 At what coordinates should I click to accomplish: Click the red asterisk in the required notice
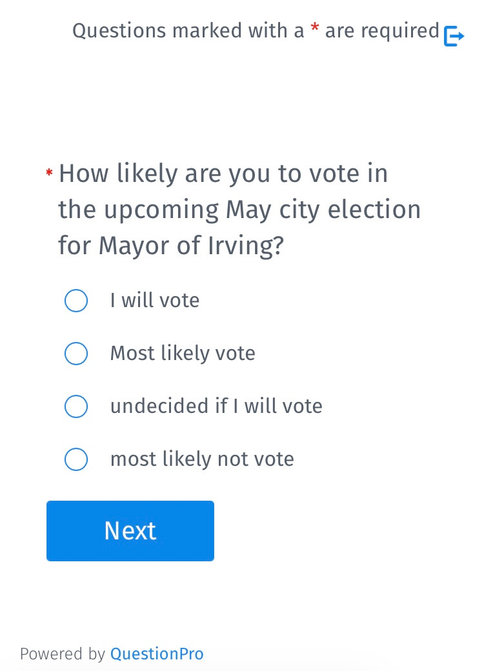click(x=315, y=29)
